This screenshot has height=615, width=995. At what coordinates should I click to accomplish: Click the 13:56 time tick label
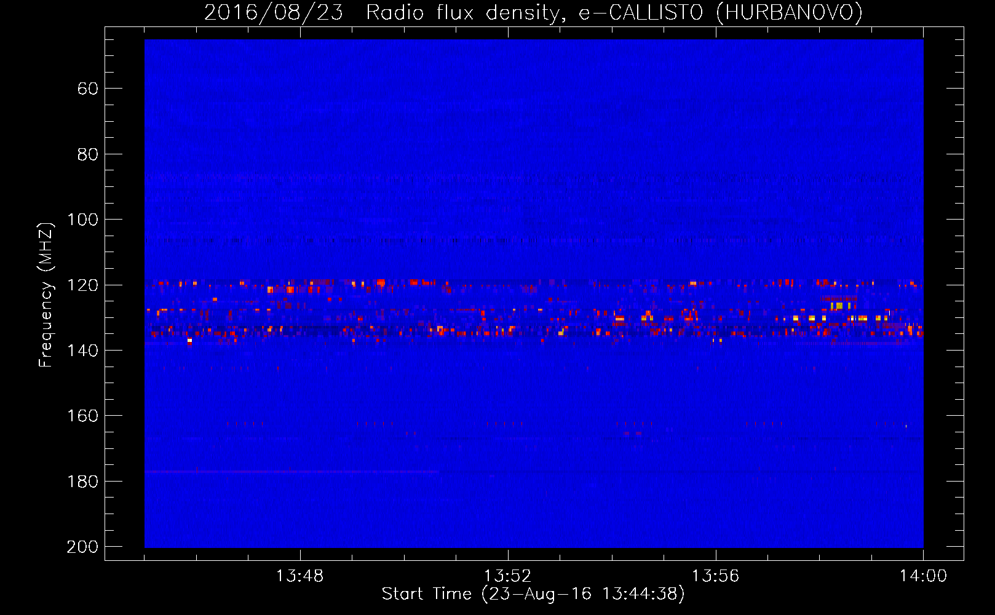pyautogui.click(x=716, y=576)
